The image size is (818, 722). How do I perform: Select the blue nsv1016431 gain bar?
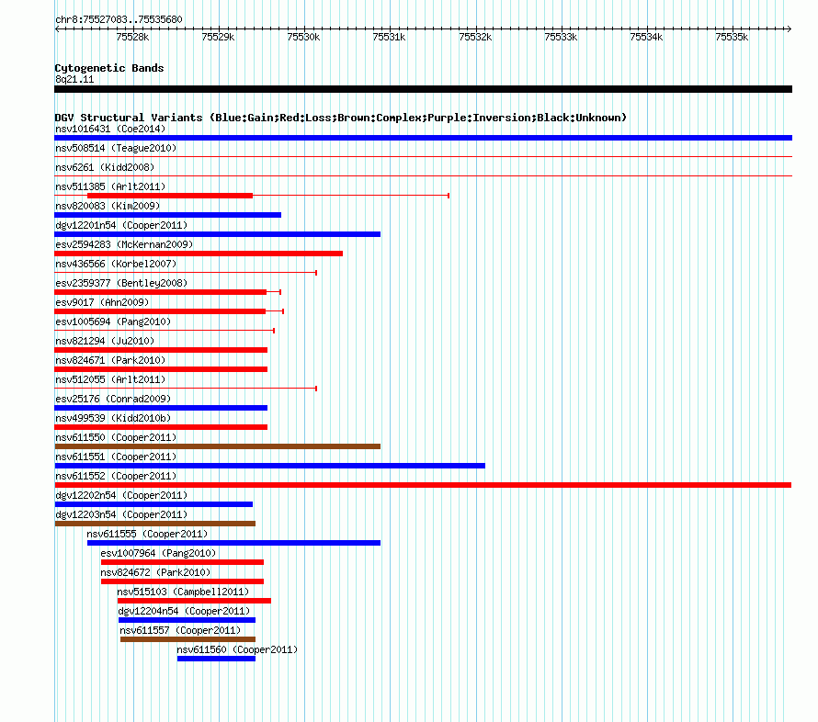423,138
